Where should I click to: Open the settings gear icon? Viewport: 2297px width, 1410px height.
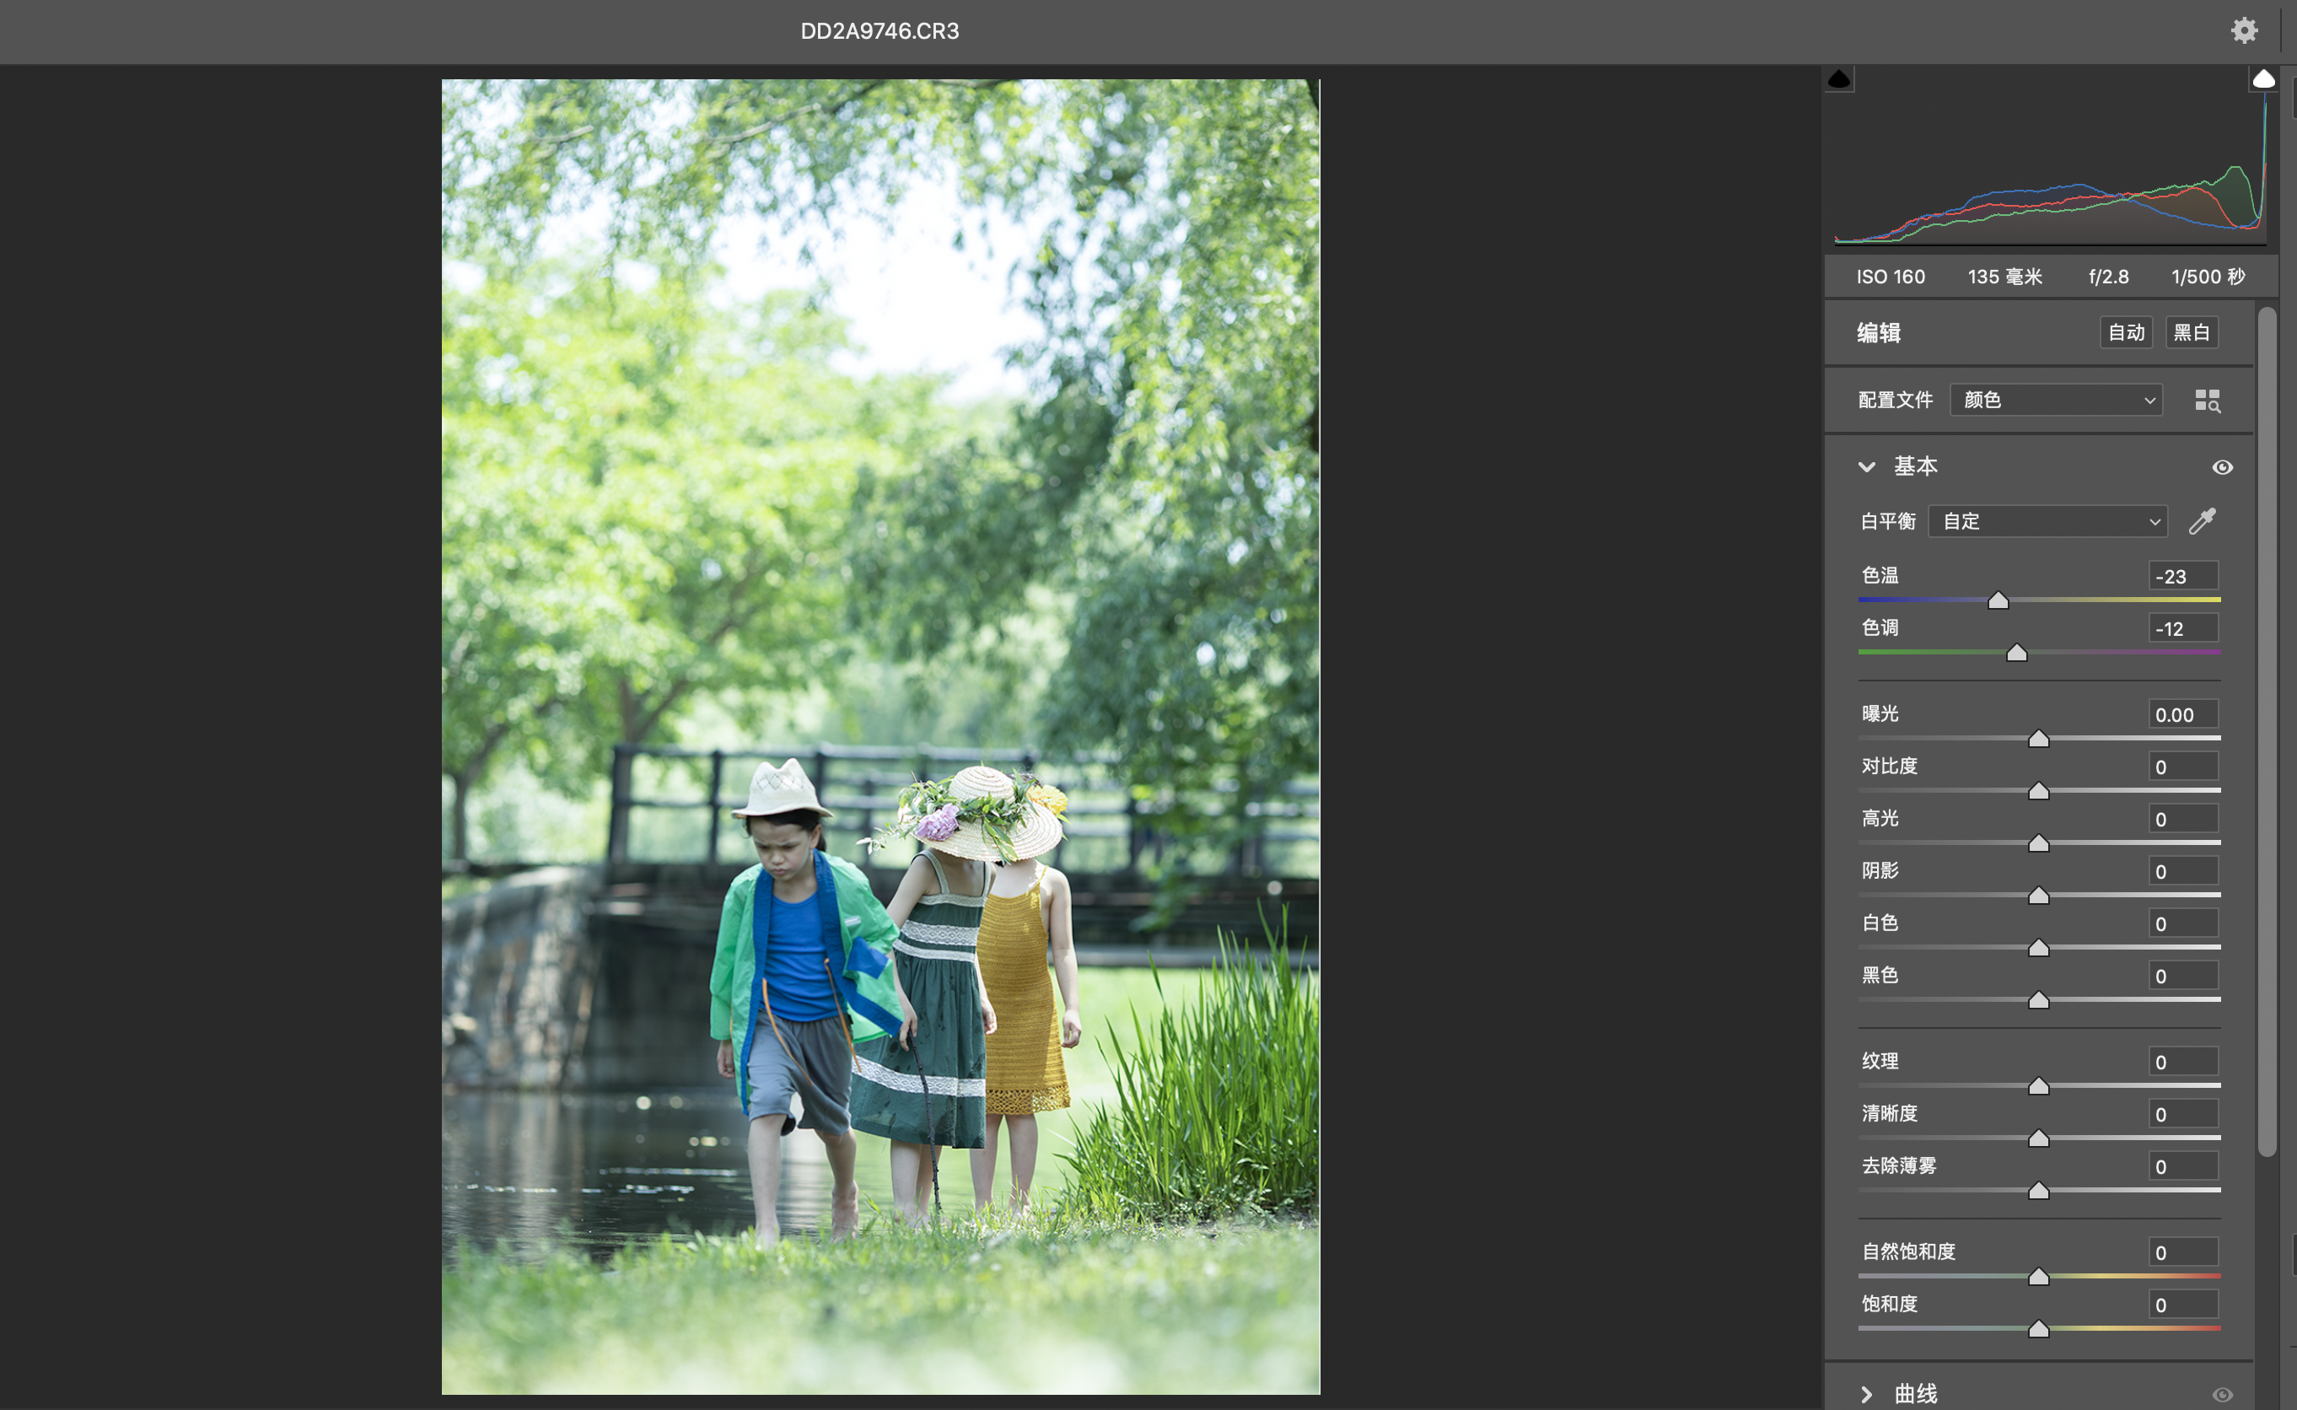[2244, 30]
